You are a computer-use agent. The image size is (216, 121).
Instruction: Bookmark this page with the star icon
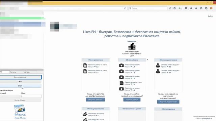pos(170,8)
